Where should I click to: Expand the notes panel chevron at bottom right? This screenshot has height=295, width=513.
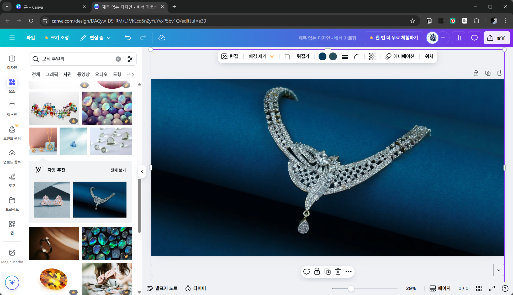[499, 270]
